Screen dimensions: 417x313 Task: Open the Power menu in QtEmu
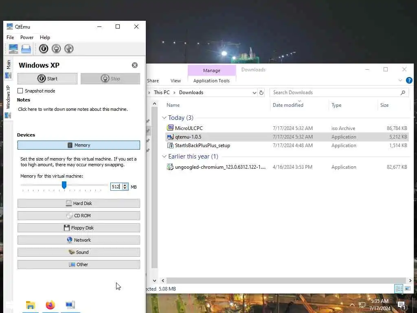coord(27,37)
